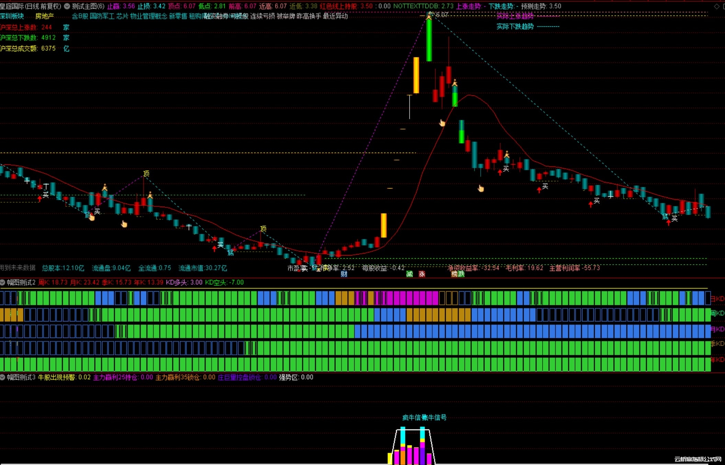The height and width of the screenshot is (465, 725).
Task: Select the 房地产 industry label
Action: point(45,16)
